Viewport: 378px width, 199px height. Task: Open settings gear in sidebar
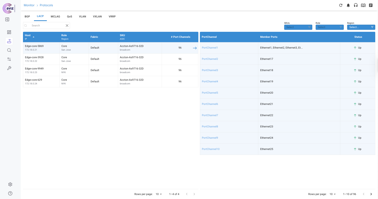click(10, 184)
